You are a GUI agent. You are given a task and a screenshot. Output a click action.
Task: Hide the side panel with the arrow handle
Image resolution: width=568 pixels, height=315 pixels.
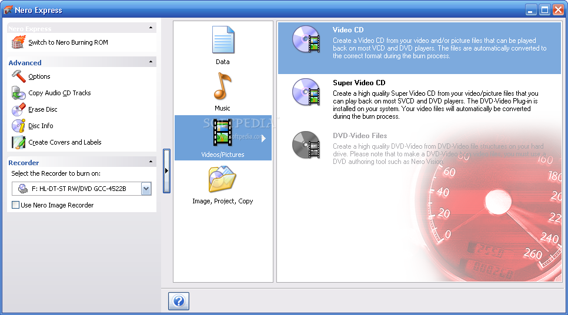(x=166, y=170)
